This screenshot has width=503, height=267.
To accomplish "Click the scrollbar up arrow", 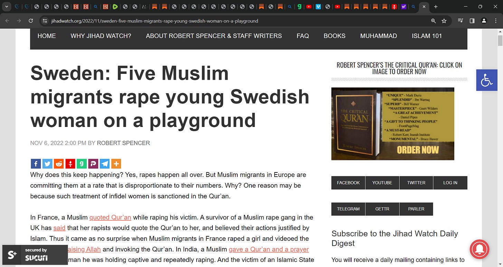I will click(500, 31).
